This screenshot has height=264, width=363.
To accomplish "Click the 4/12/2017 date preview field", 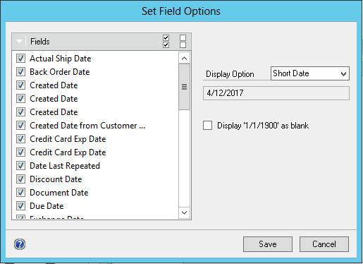I will point(276,93).
